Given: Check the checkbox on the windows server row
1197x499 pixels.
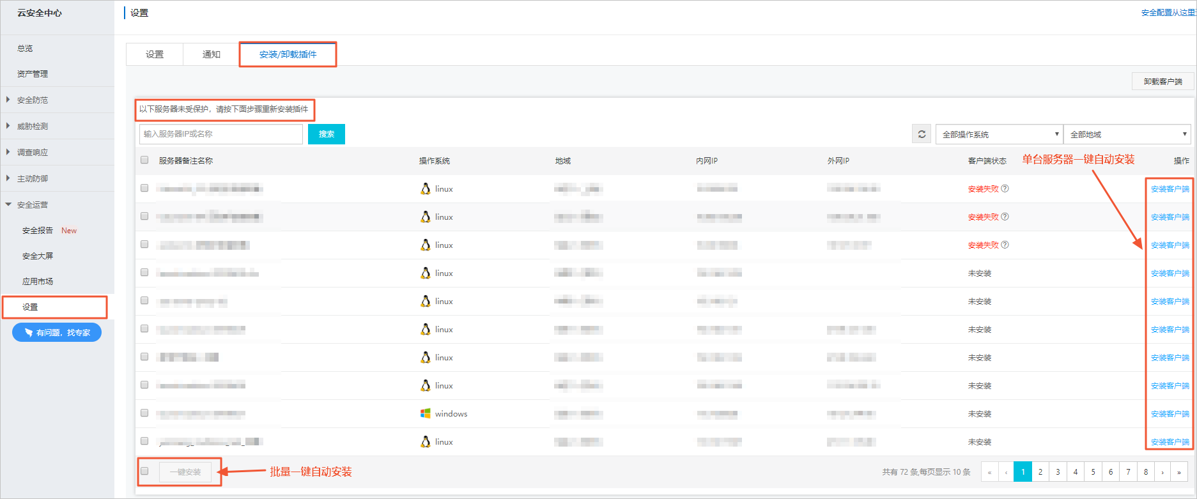Looking at the screenshot, I should [144, 413].
